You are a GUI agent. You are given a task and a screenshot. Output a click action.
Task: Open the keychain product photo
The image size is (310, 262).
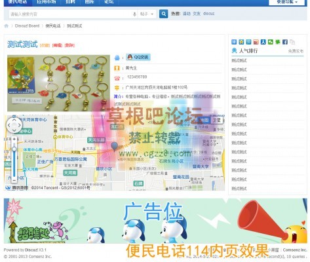(x=58, y=83)
